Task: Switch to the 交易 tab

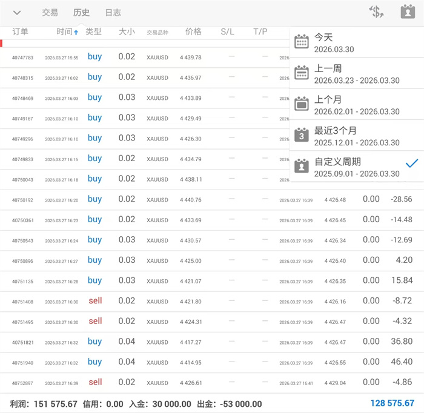Action: [x=50, y=13]
